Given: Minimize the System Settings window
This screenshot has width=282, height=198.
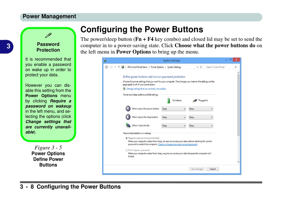Looking at the screenshot, I should click(x=226, y=60).
